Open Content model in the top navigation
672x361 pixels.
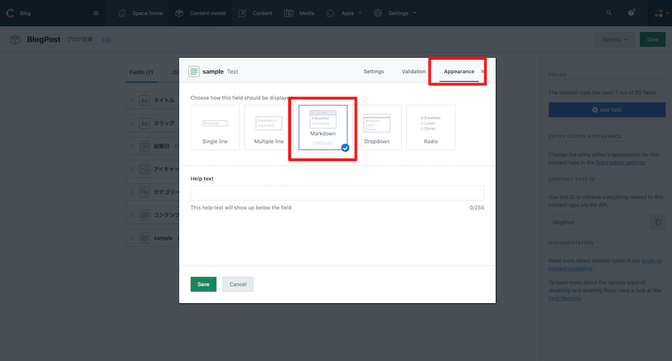pos(200,13)
